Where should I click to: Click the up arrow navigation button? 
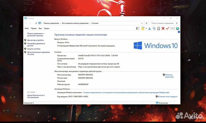(x=36, y=23)
